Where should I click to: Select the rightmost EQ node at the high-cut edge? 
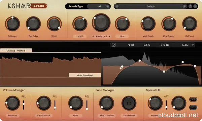pos(195,66)
